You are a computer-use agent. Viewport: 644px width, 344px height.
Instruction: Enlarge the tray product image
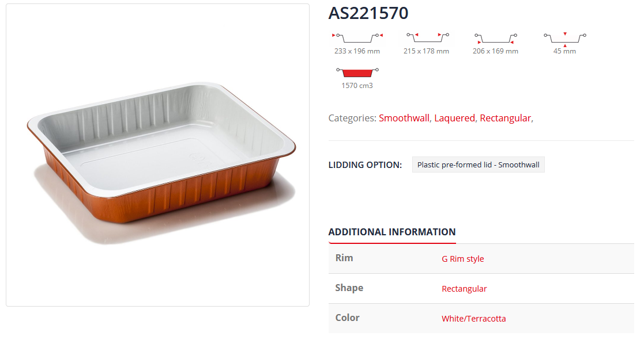coord(157,155)
